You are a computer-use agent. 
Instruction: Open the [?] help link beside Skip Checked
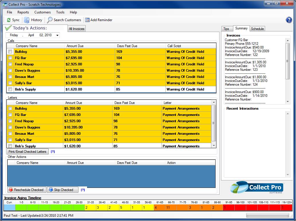tap(83, 190)
